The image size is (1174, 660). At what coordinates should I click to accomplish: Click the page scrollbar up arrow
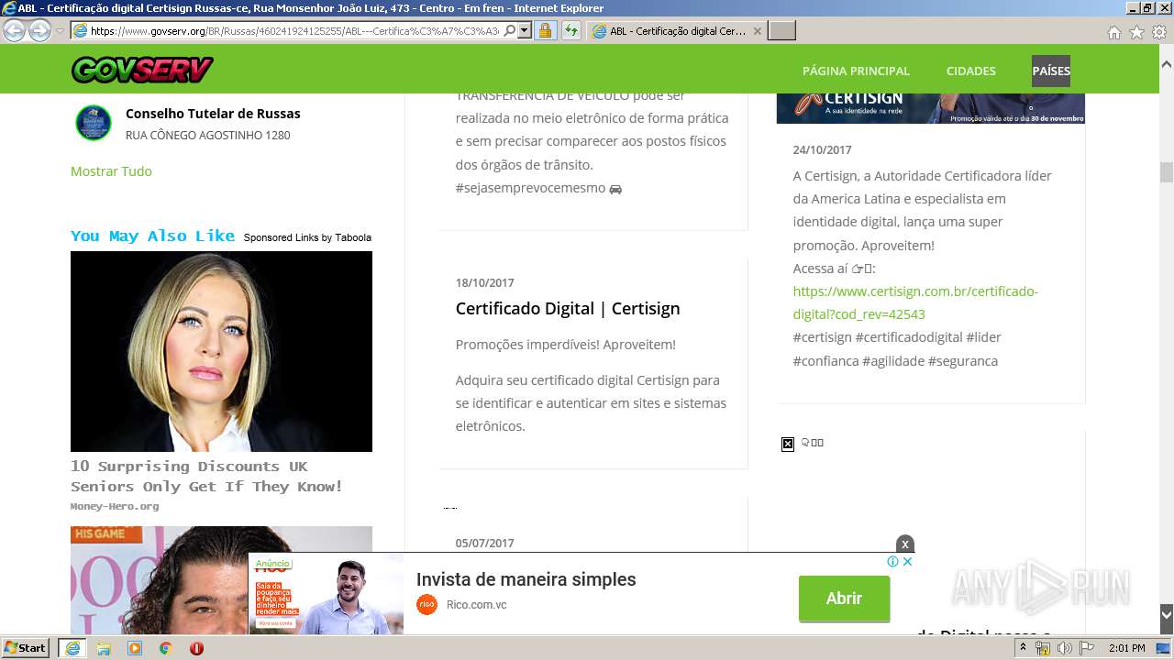[1167, 65]
